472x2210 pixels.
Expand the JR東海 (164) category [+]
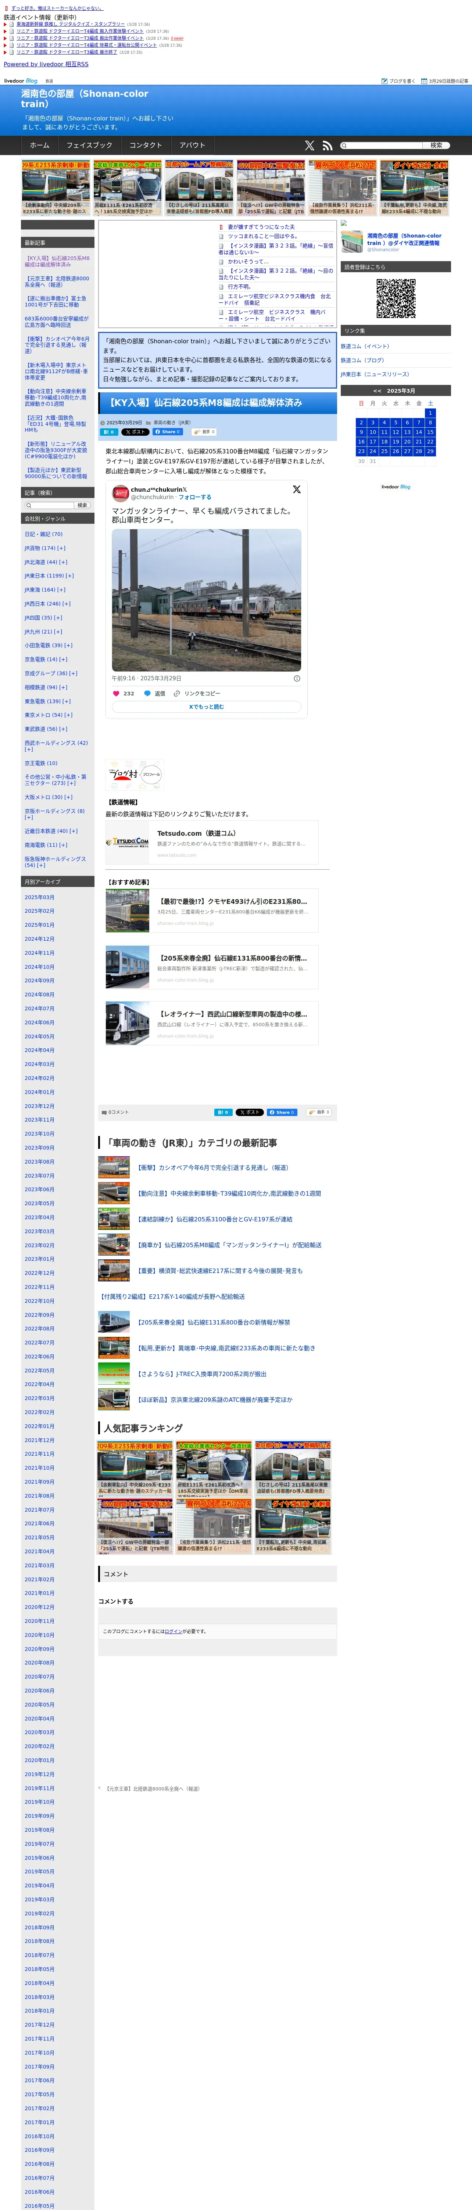(62, 589)
